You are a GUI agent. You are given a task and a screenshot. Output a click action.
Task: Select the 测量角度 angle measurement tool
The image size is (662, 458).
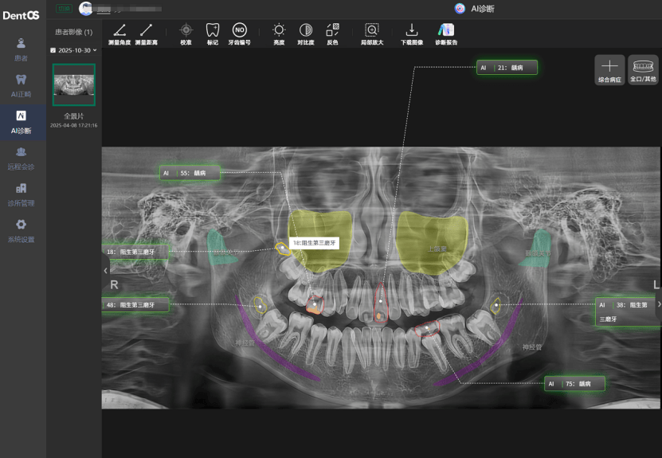point(120,31)
